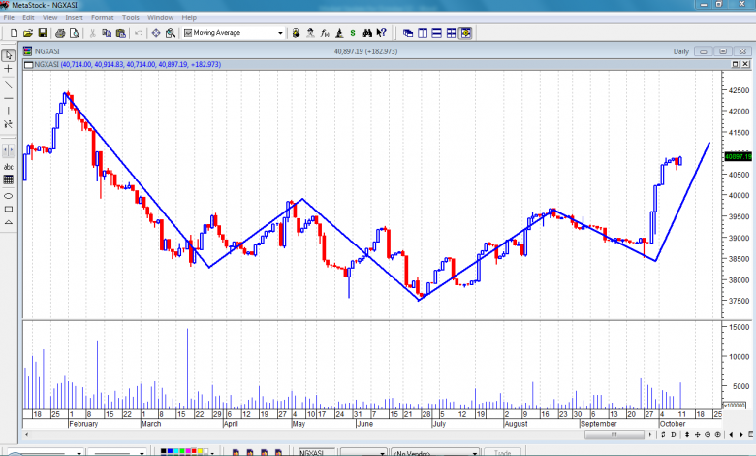This screenshot has width=756, height=456.
Task: Tile windows in a grid icon
Action: tap(452, 33)
